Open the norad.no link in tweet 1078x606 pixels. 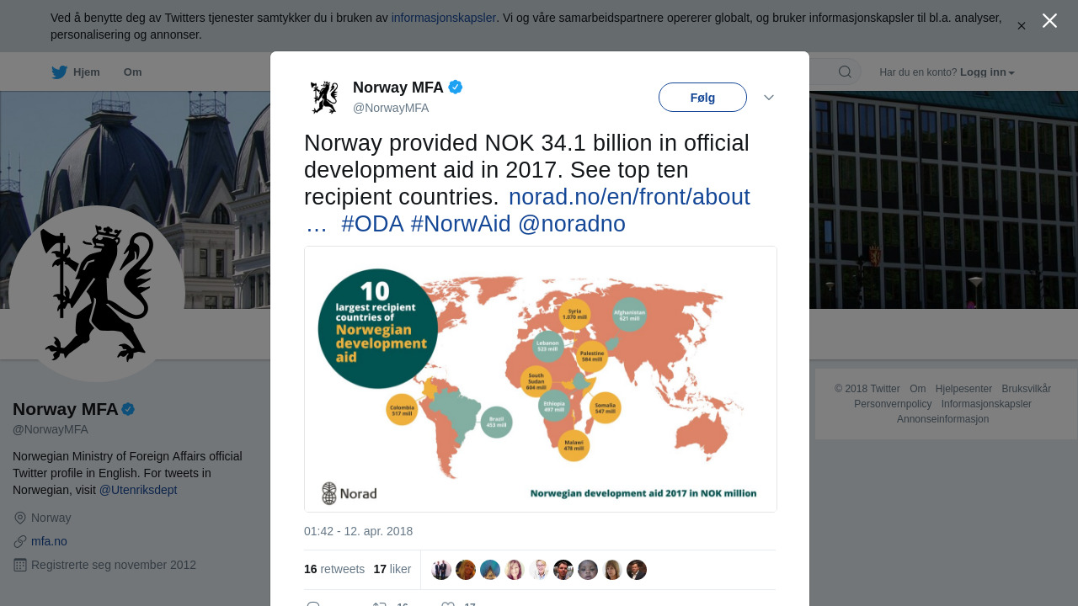click(x=628, y=197)
